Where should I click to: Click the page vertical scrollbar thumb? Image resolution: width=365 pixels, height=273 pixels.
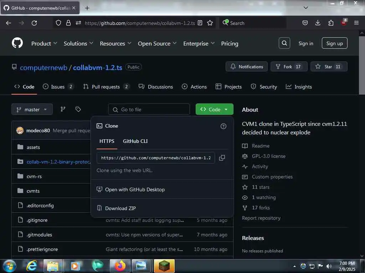[362, 65]
